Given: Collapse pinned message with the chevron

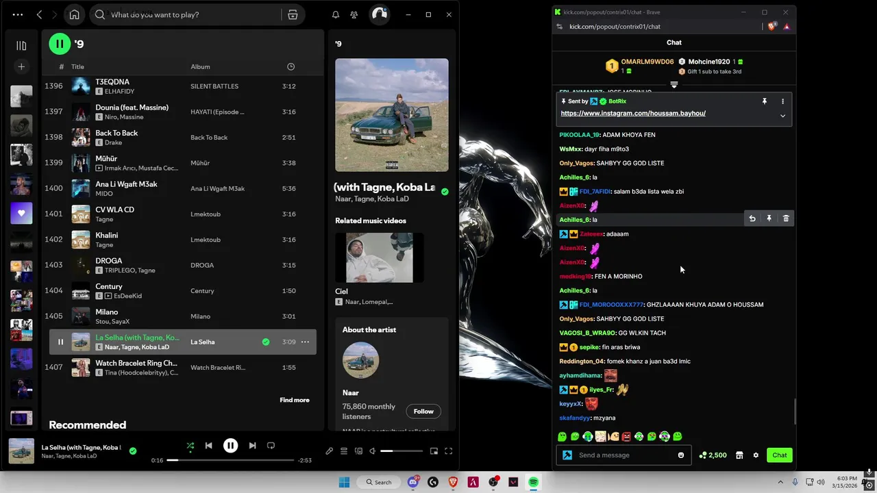Looking at the screenshot, I should tap(782, 116).
